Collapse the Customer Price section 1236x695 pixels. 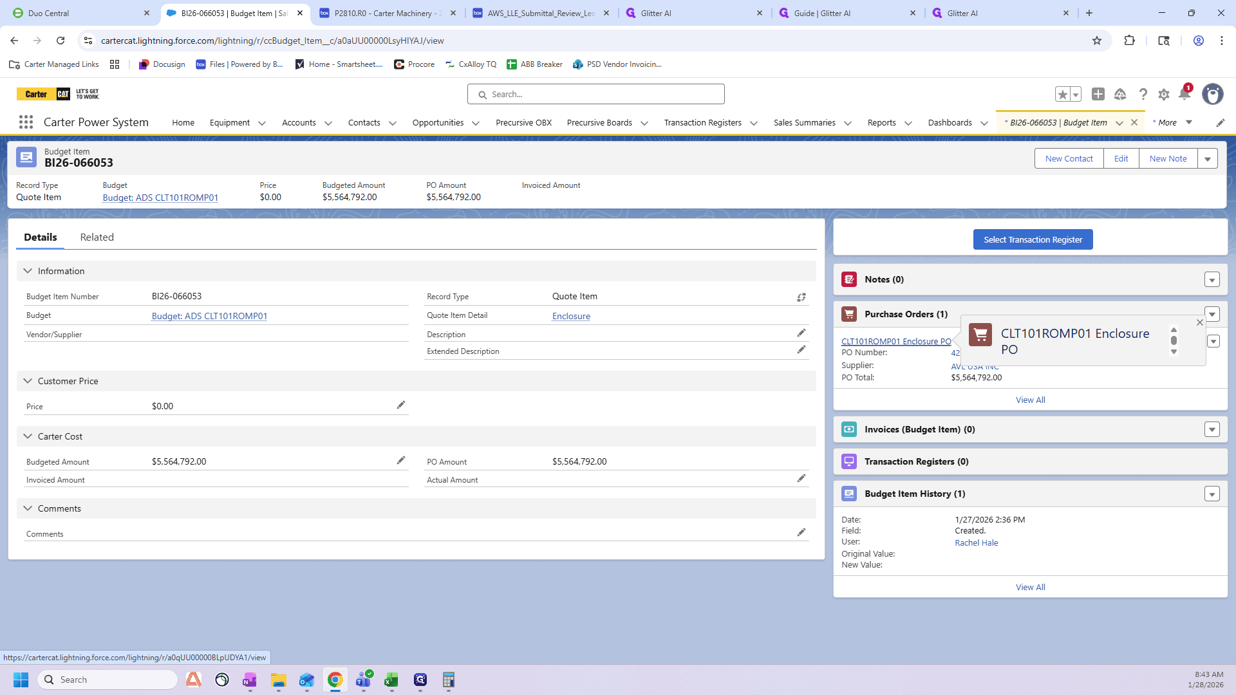coord(28,381)
